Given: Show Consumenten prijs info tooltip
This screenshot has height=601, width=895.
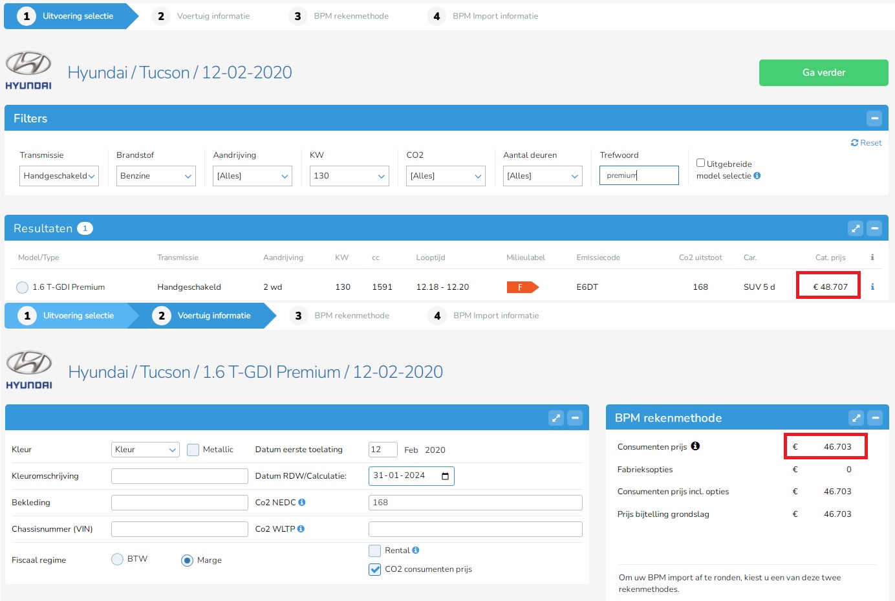Looking at the screenshot, I should pyautogui.click(x=695, y=446).
